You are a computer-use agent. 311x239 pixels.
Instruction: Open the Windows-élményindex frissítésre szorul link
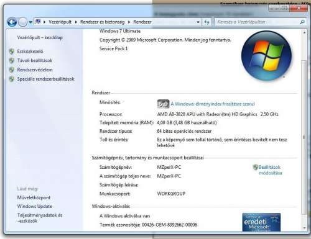coord(213,104)
